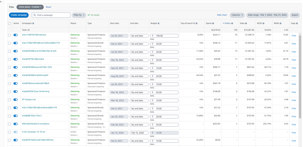The image size is (303, 147).
Task: Remove the Active status filter chip
Action: 41,7
